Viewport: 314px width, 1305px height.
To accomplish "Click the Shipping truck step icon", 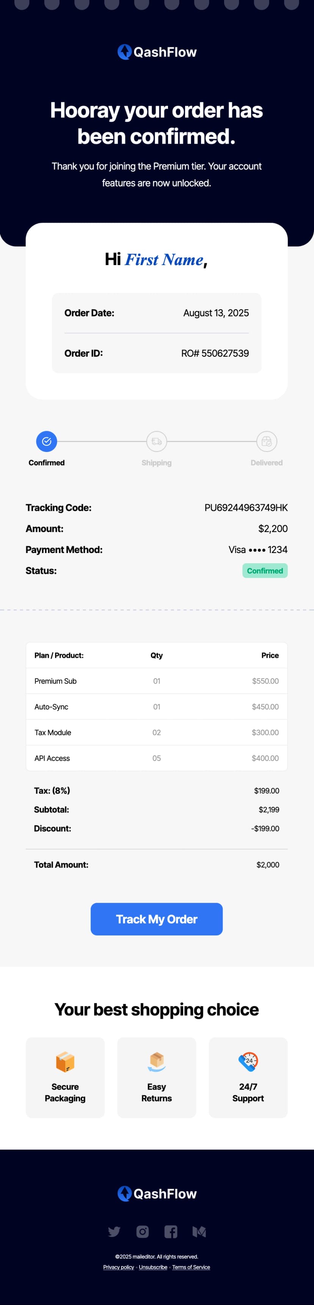I will (157, 441).
